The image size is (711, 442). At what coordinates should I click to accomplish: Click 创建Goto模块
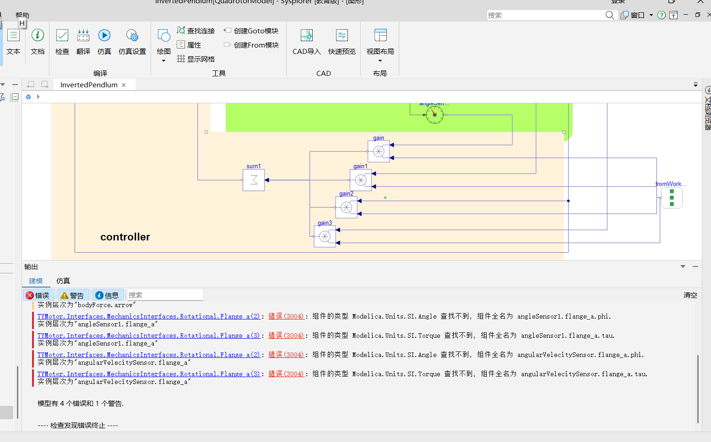(251, 31)
